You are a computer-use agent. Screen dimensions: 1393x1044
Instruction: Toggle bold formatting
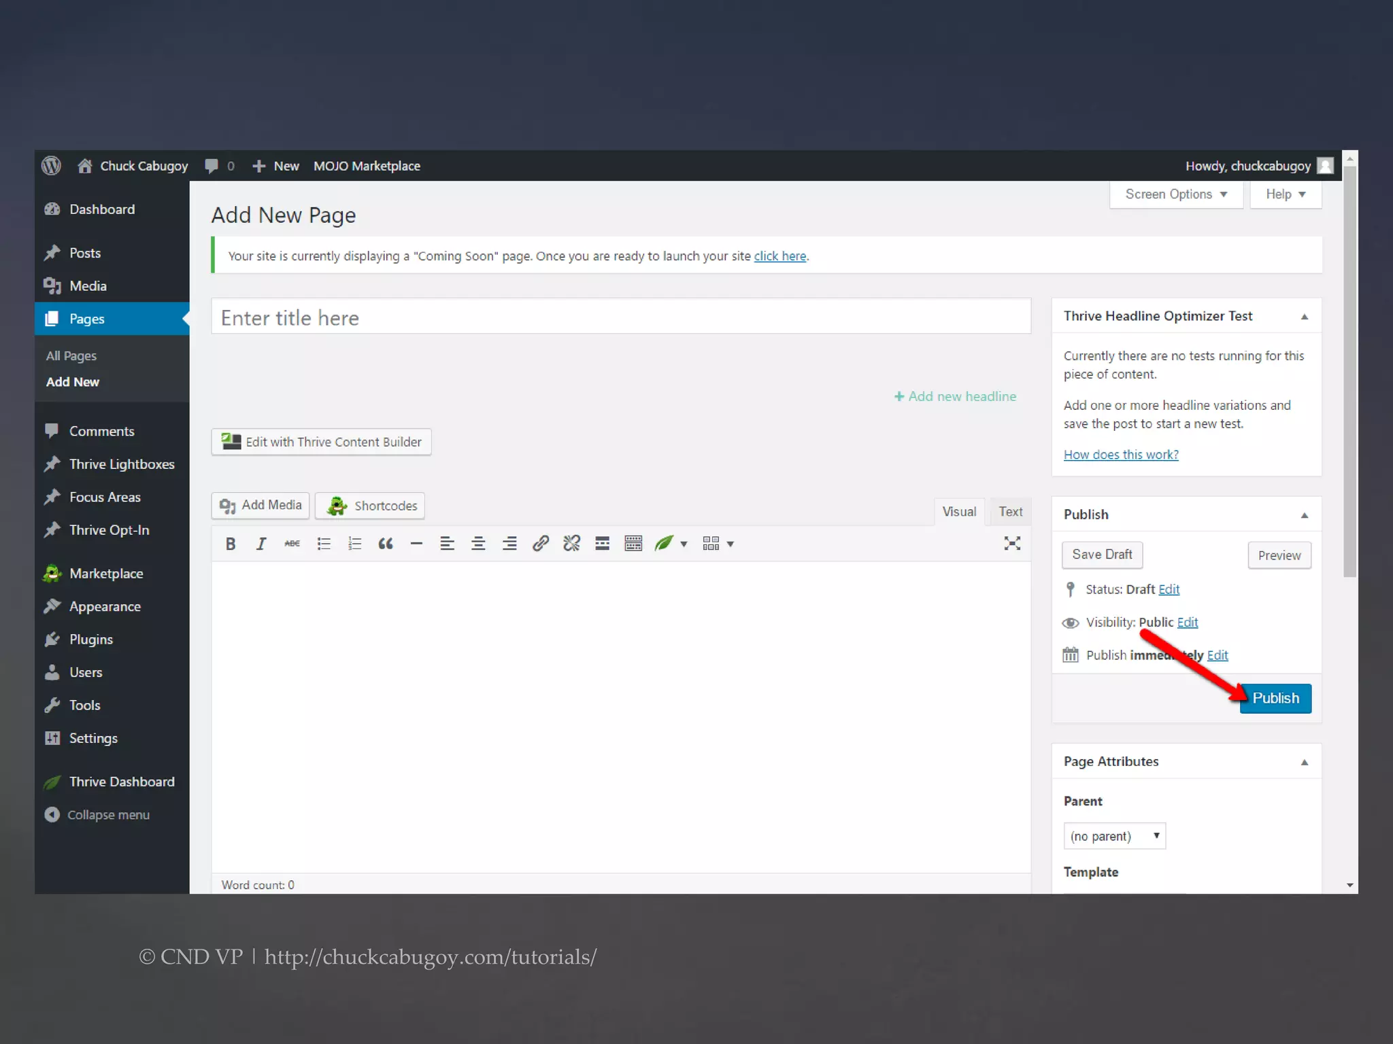[x=231, y=544]
